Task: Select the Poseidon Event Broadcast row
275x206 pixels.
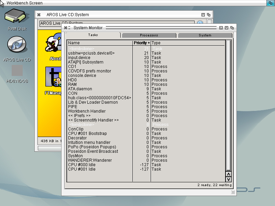Action: click(x=146, y=151)
